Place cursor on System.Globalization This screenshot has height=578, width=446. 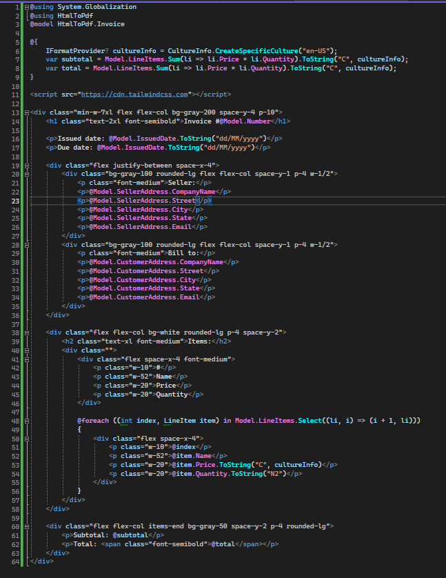(97, 7)
